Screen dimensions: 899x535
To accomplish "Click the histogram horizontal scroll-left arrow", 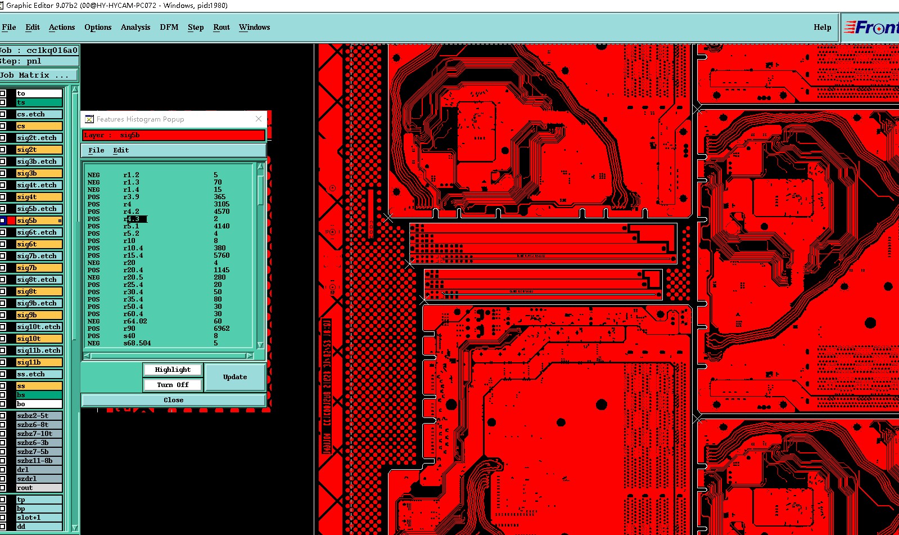I will coord(87,356).
